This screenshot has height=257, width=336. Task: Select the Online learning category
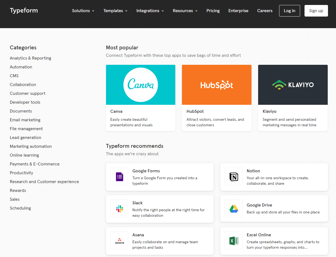24,155
